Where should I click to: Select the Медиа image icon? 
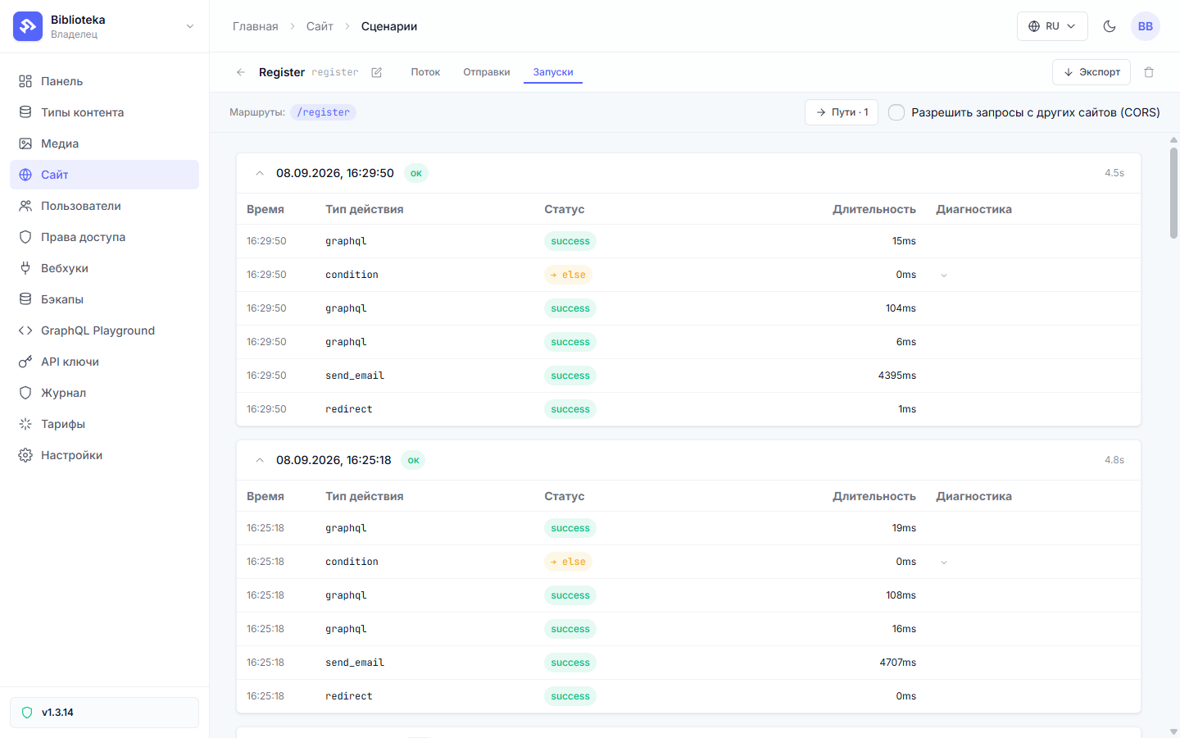25,143
